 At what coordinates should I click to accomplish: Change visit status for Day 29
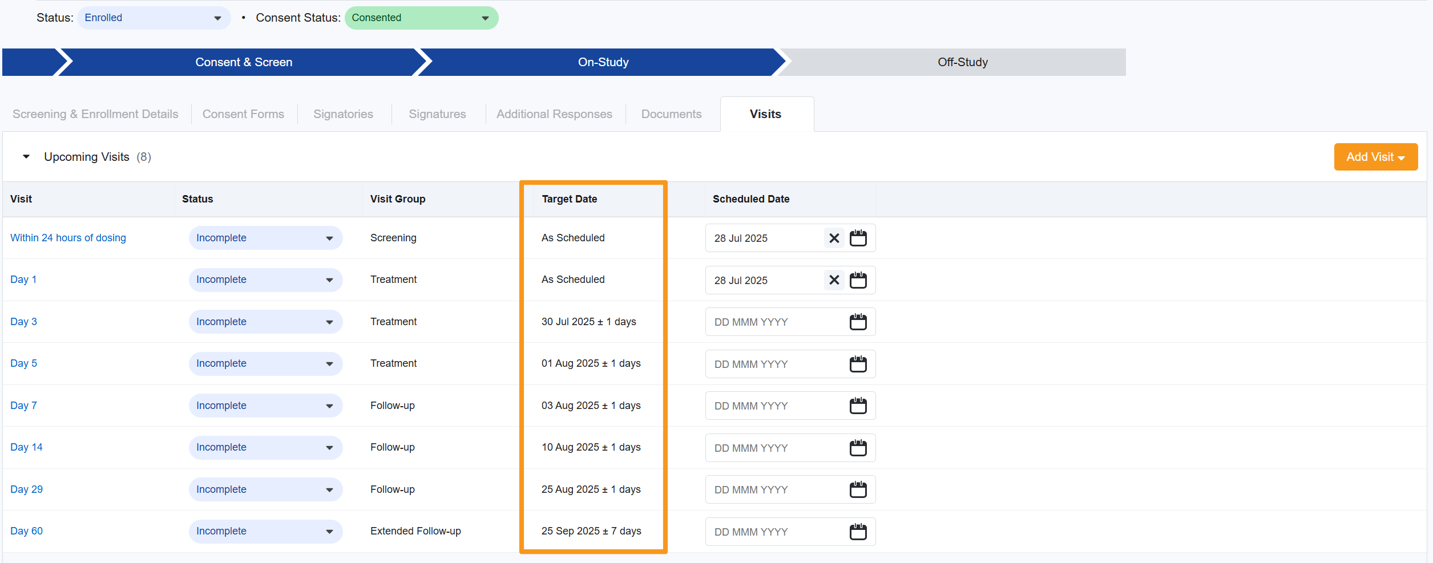265,489
